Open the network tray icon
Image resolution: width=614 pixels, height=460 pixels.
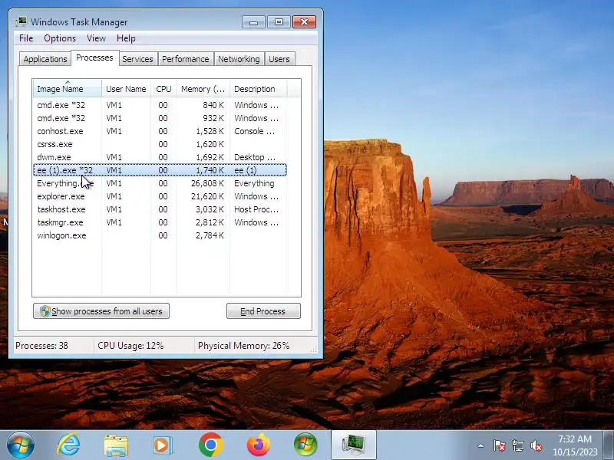517,445
